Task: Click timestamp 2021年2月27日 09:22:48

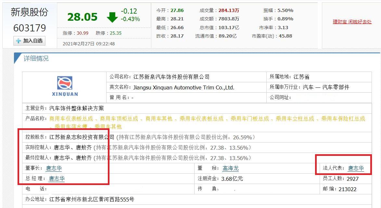Action: (89, 44)
